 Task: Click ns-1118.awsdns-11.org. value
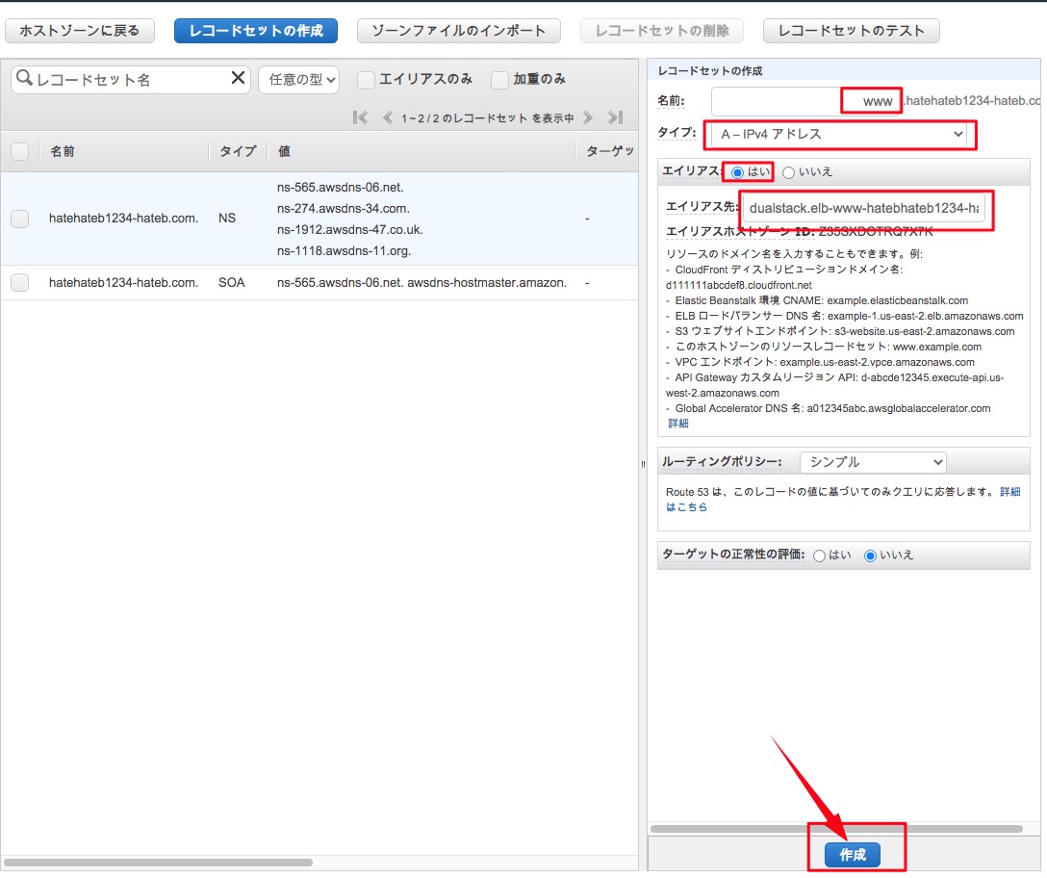(x=344, y=251)
